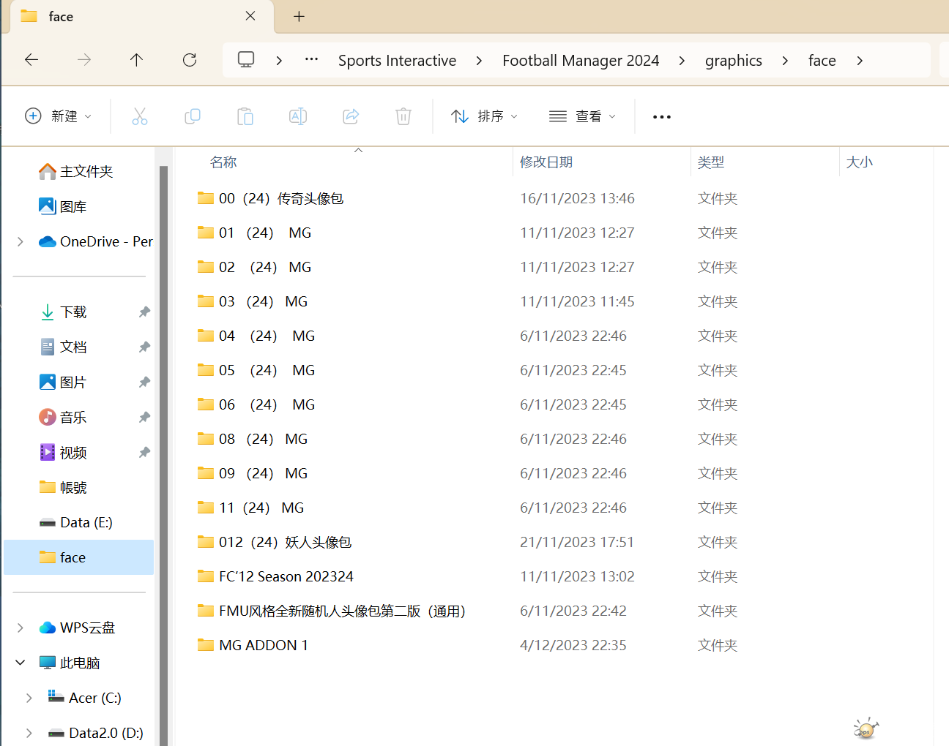Expand the OneDrive tree node
Viewport: 949px width, 746px height.
click(21, 241)
